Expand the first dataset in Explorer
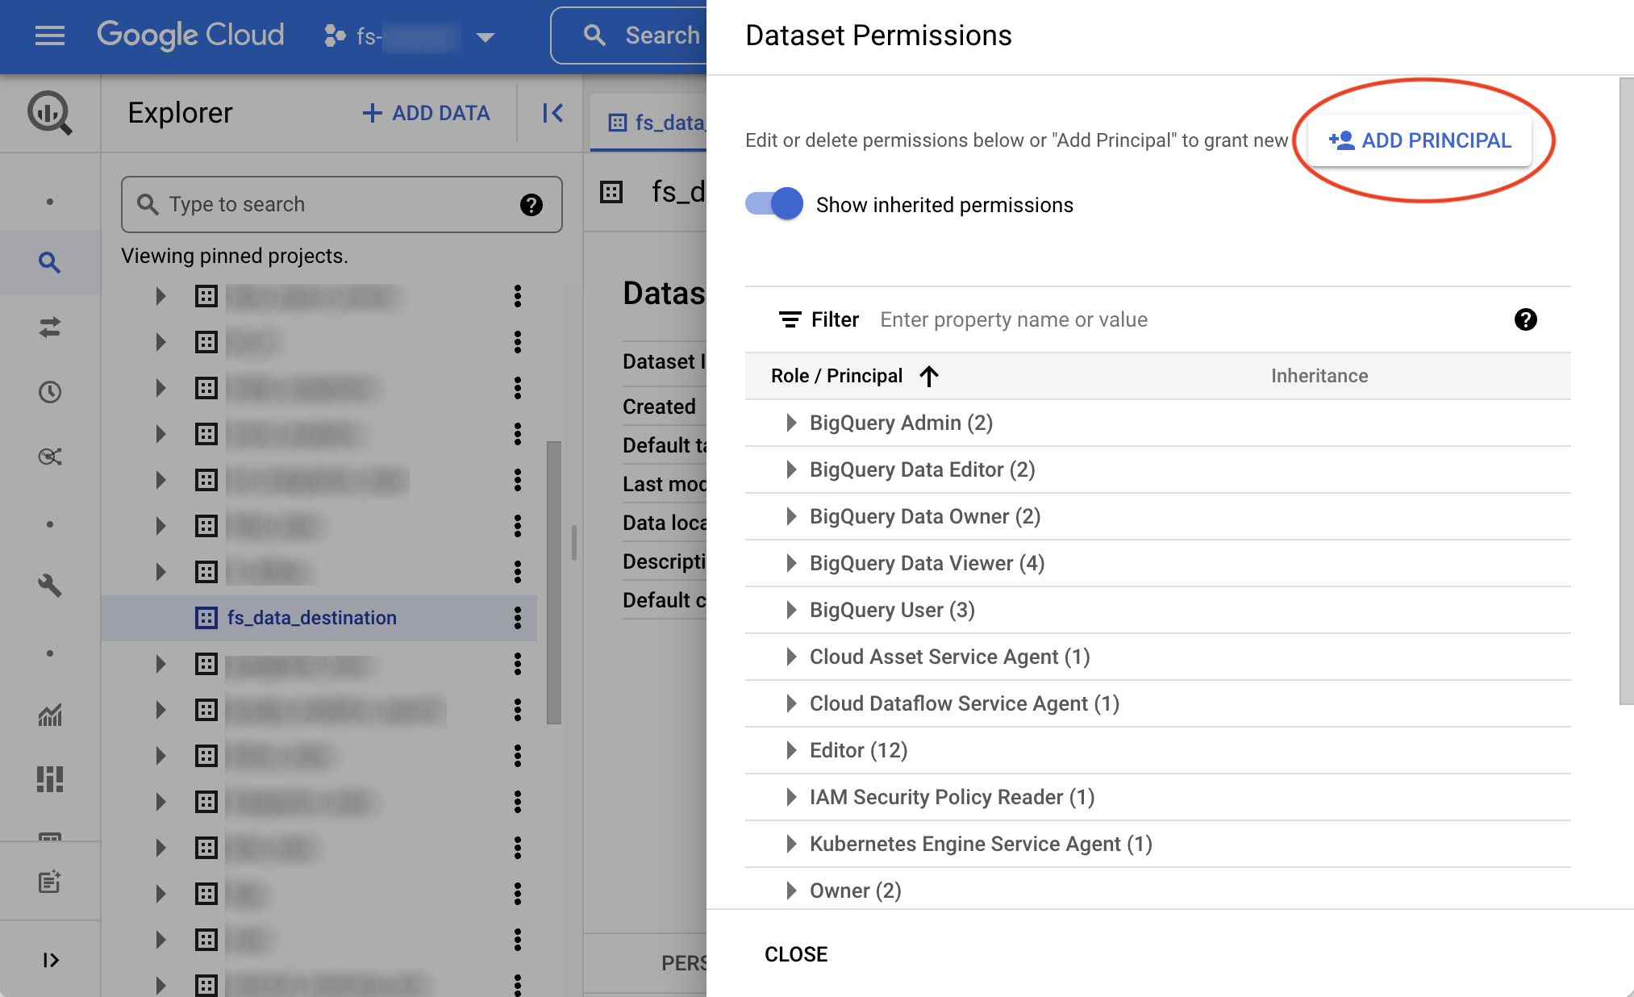Viewport: 1634px width, 997px height. tap(160, 296)
